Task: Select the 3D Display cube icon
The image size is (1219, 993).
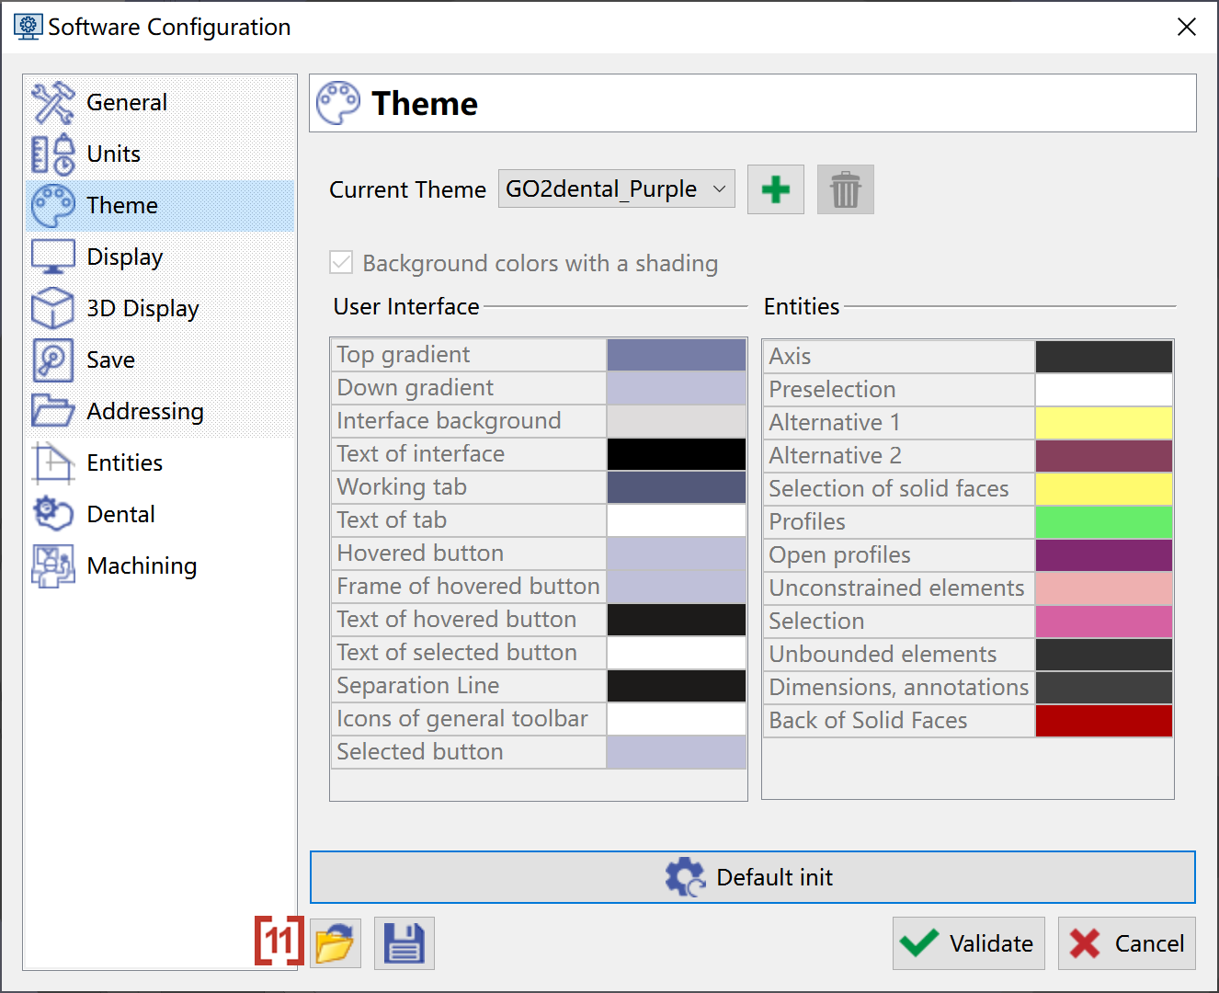Action: pyautogui.click(x=52, y=308)
